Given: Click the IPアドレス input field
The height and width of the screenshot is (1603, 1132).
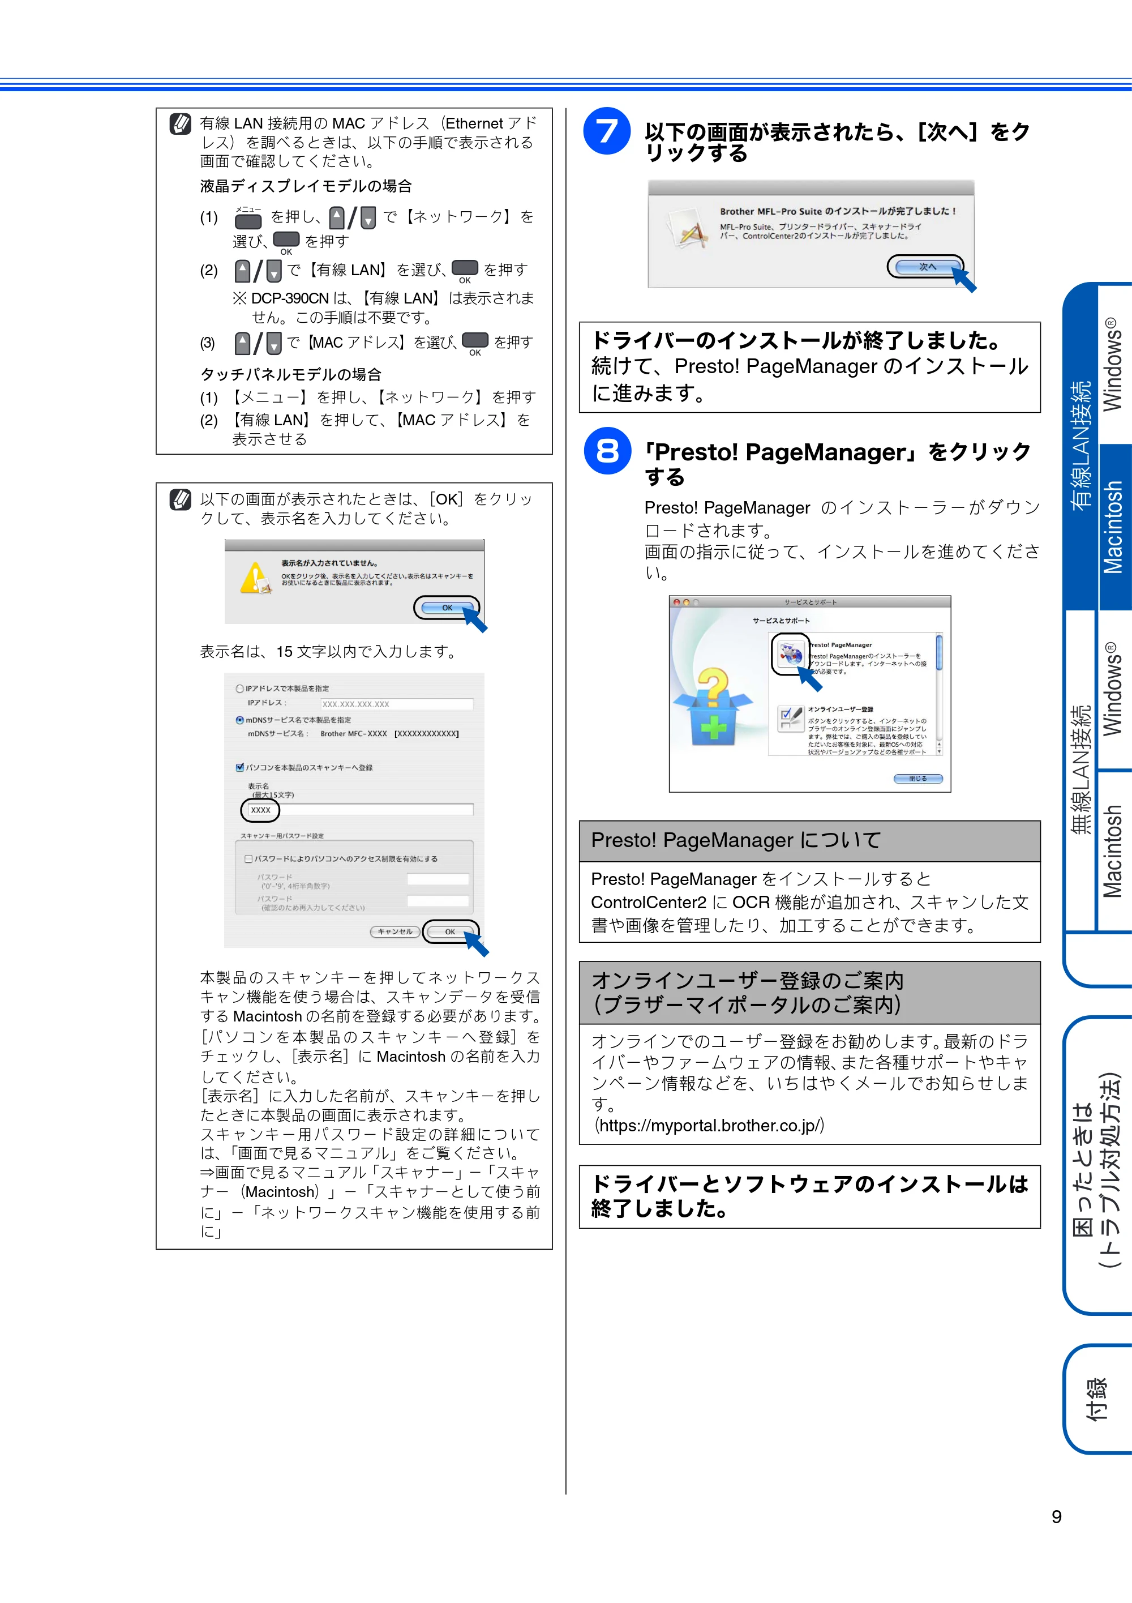Looking at the screenshot, I should [396, 704].
